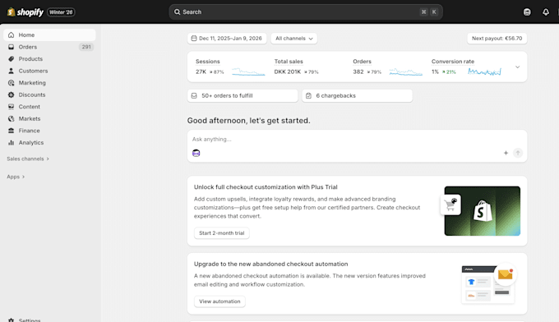The image size is (559, 322).
Task: Click the search magnifier icon
Action: (x=178, y=12)
